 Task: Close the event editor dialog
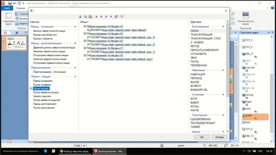tap(226, 11)
